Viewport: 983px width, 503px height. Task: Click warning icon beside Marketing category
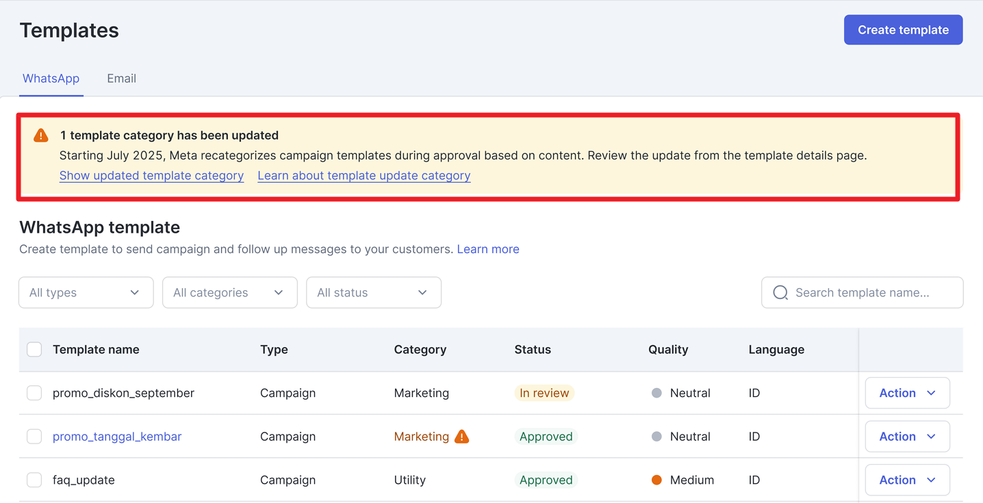click(x=462, y=437)
